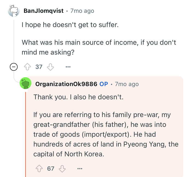The height and width of the screenshot is (177, 191).
Task: Go to BanJlomqvist's profile
Action: point(43,11)
